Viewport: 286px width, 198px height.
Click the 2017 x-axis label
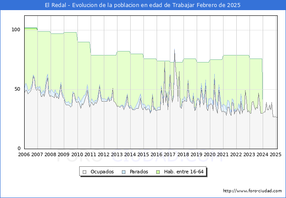pos(170,154)
